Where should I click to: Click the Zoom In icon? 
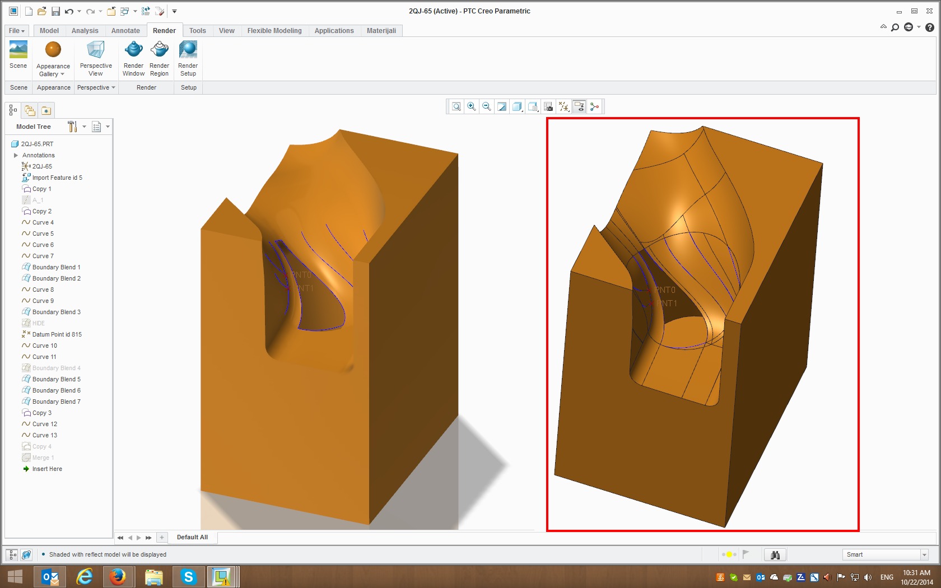pyautogui.click(x=472, y=106)
